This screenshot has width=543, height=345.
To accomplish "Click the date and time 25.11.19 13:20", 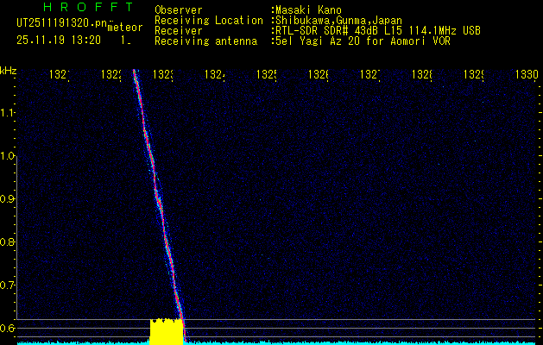I will pyautogui.click(x=58, y=40).
